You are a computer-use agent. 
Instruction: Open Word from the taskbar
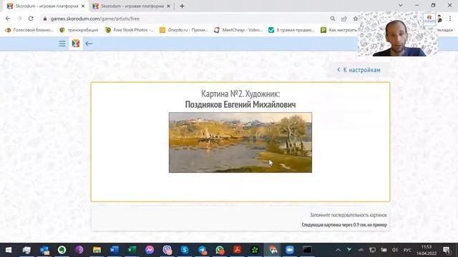[x=114, y=250]
